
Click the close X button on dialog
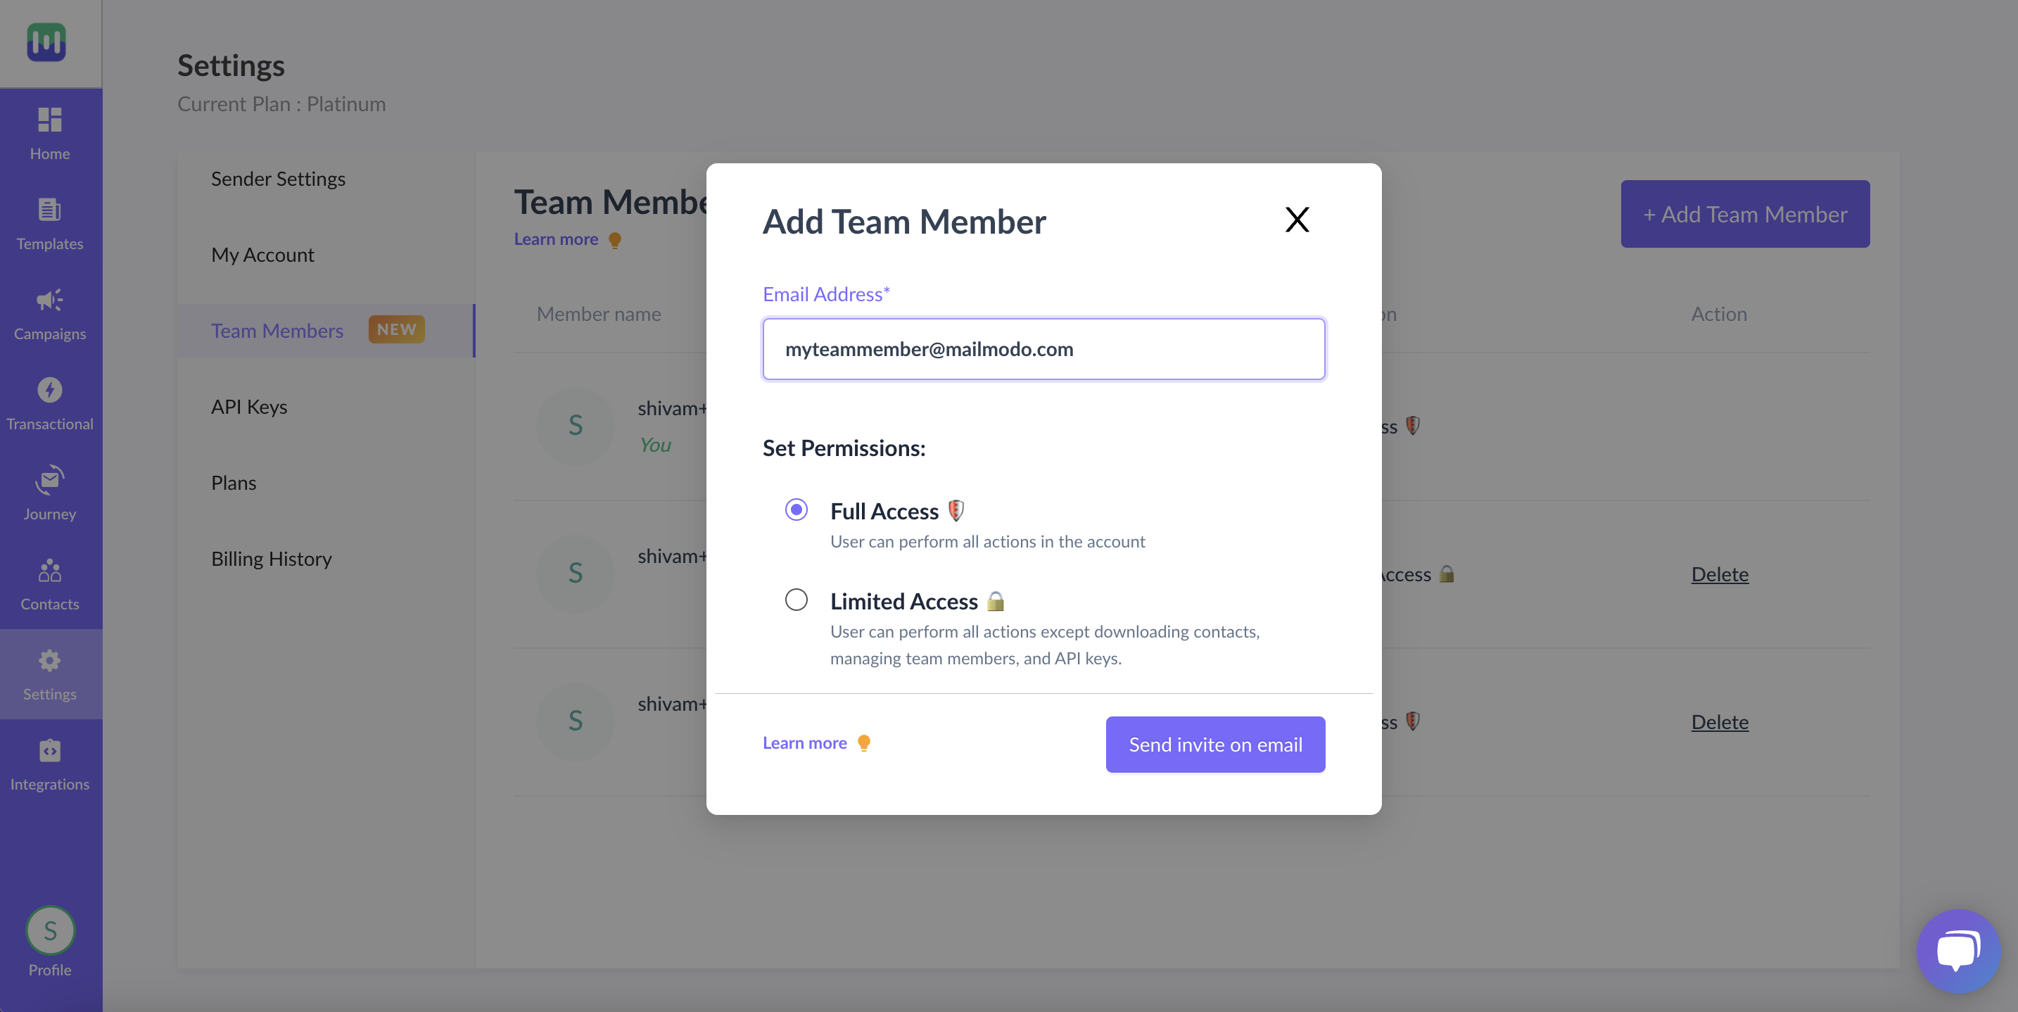[1297, 220]
